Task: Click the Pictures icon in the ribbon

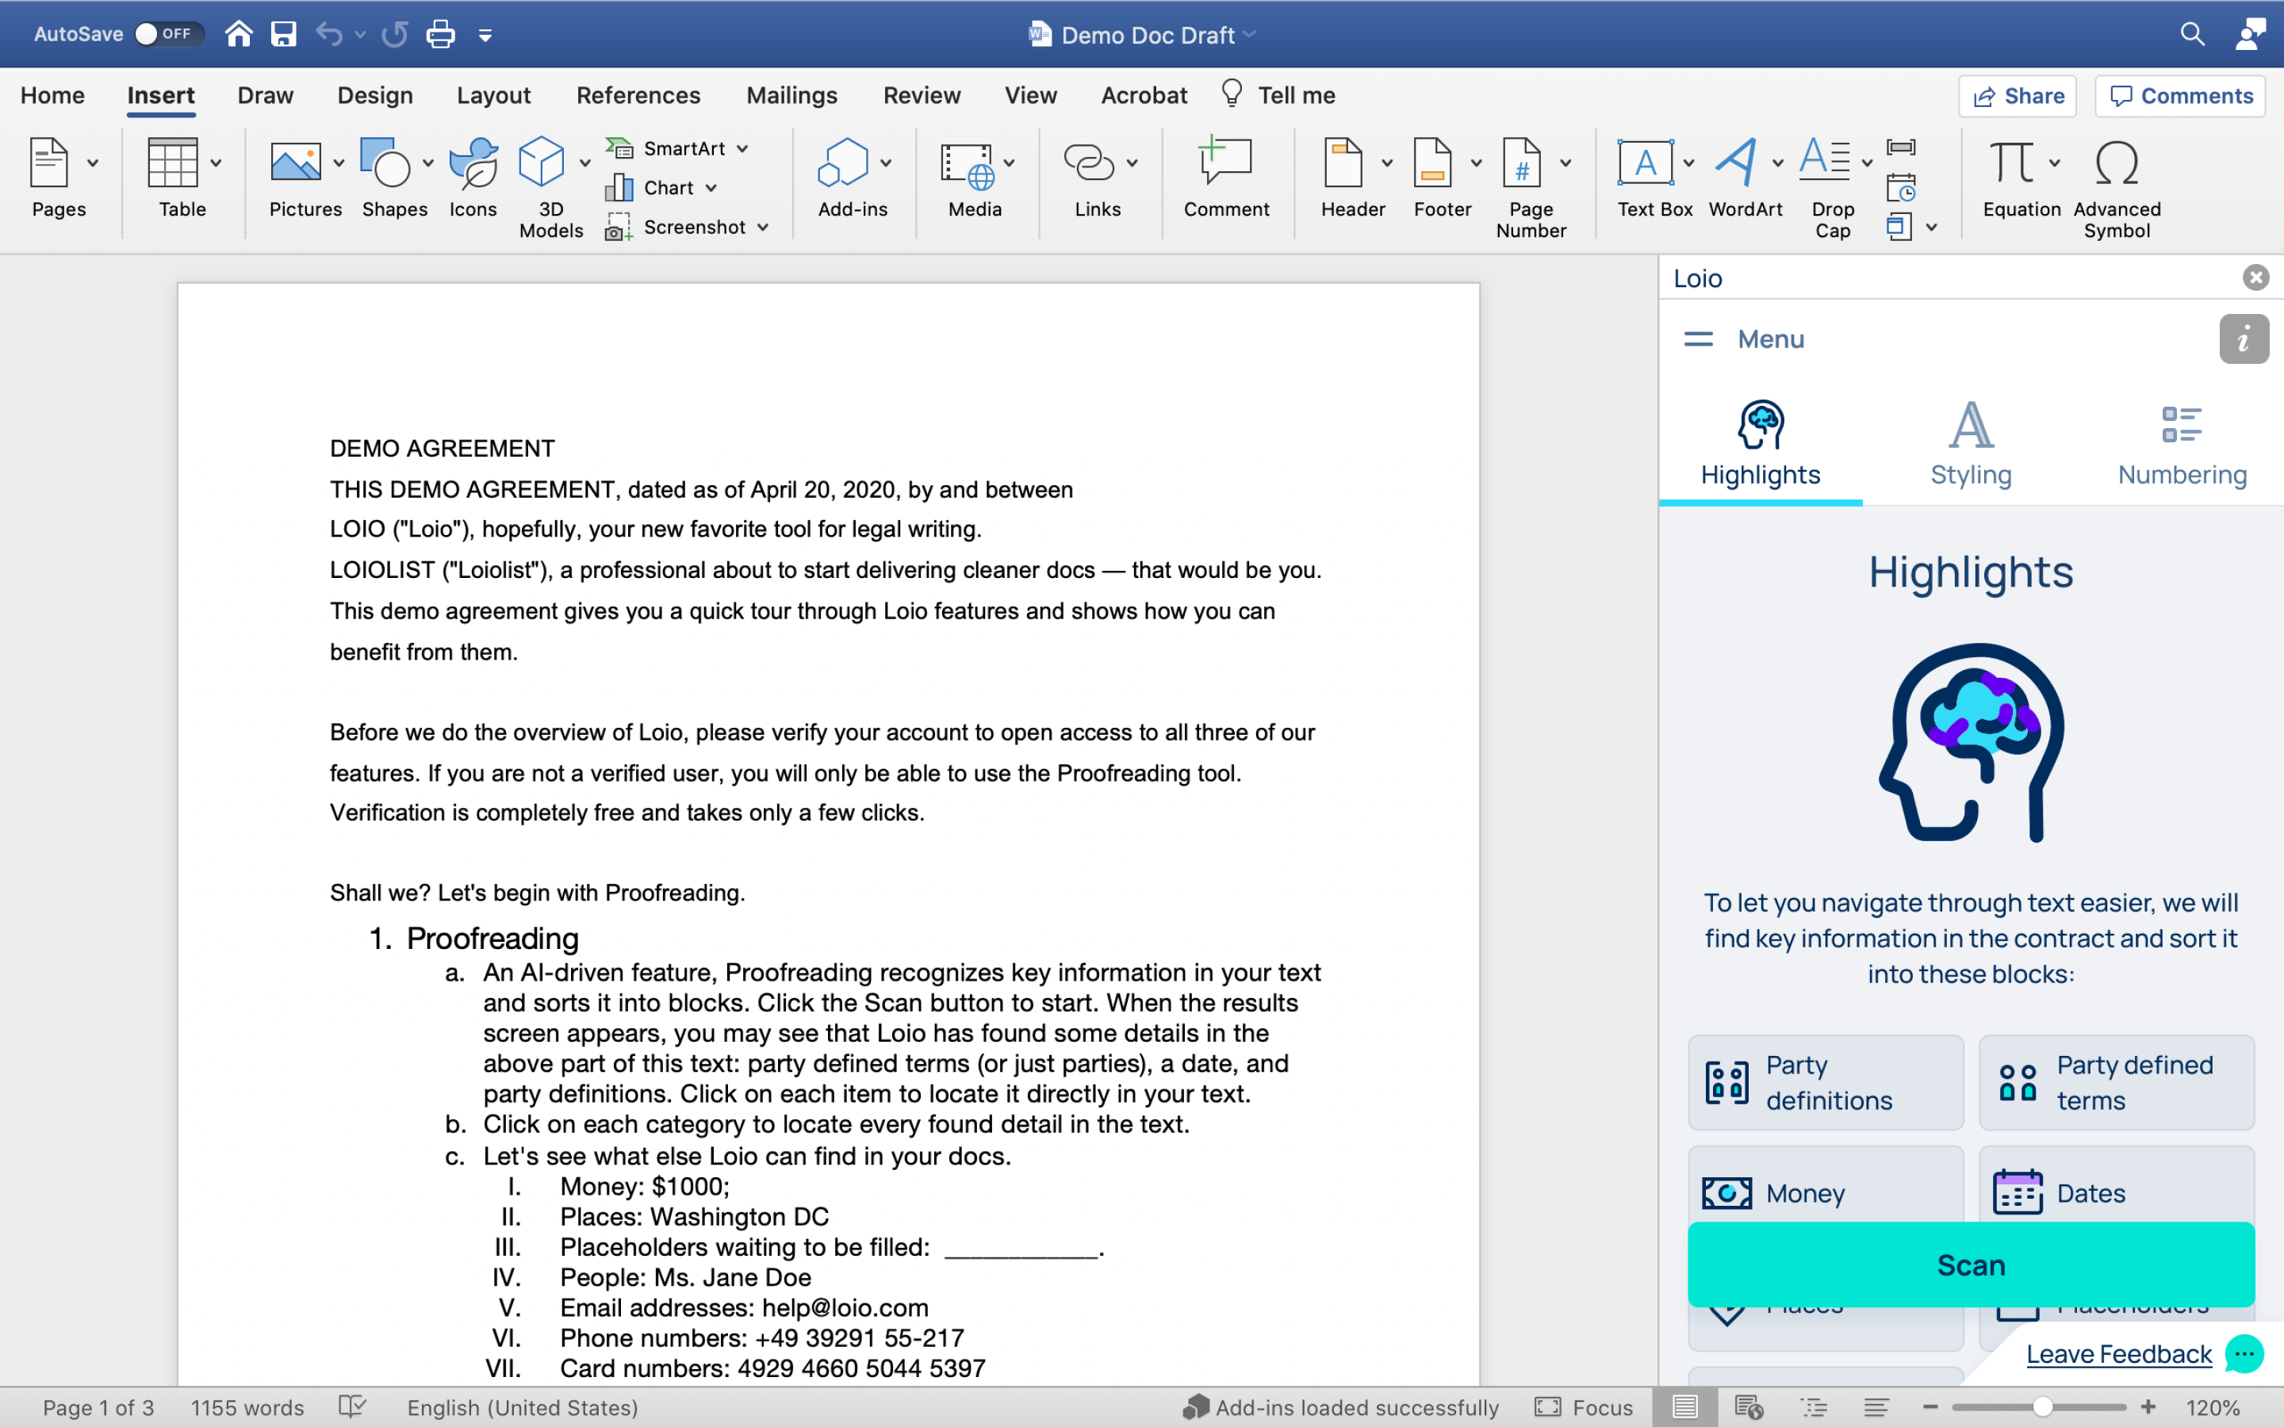Action: point(295,163)
